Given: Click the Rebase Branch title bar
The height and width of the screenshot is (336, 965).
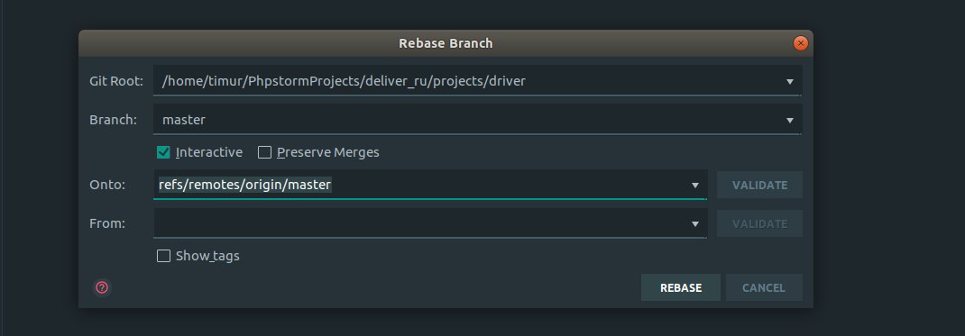Looking at the screenshot, I should pyautogui.click(x=446, y=43).
